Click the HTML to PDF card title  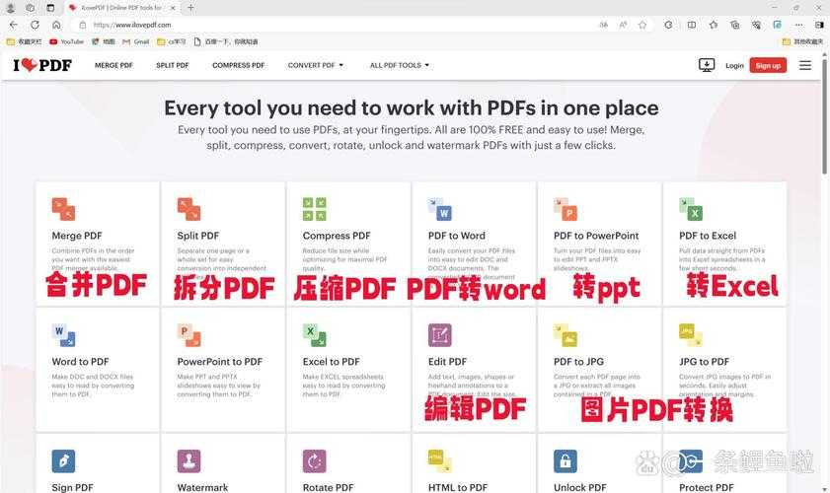point(458,487)
